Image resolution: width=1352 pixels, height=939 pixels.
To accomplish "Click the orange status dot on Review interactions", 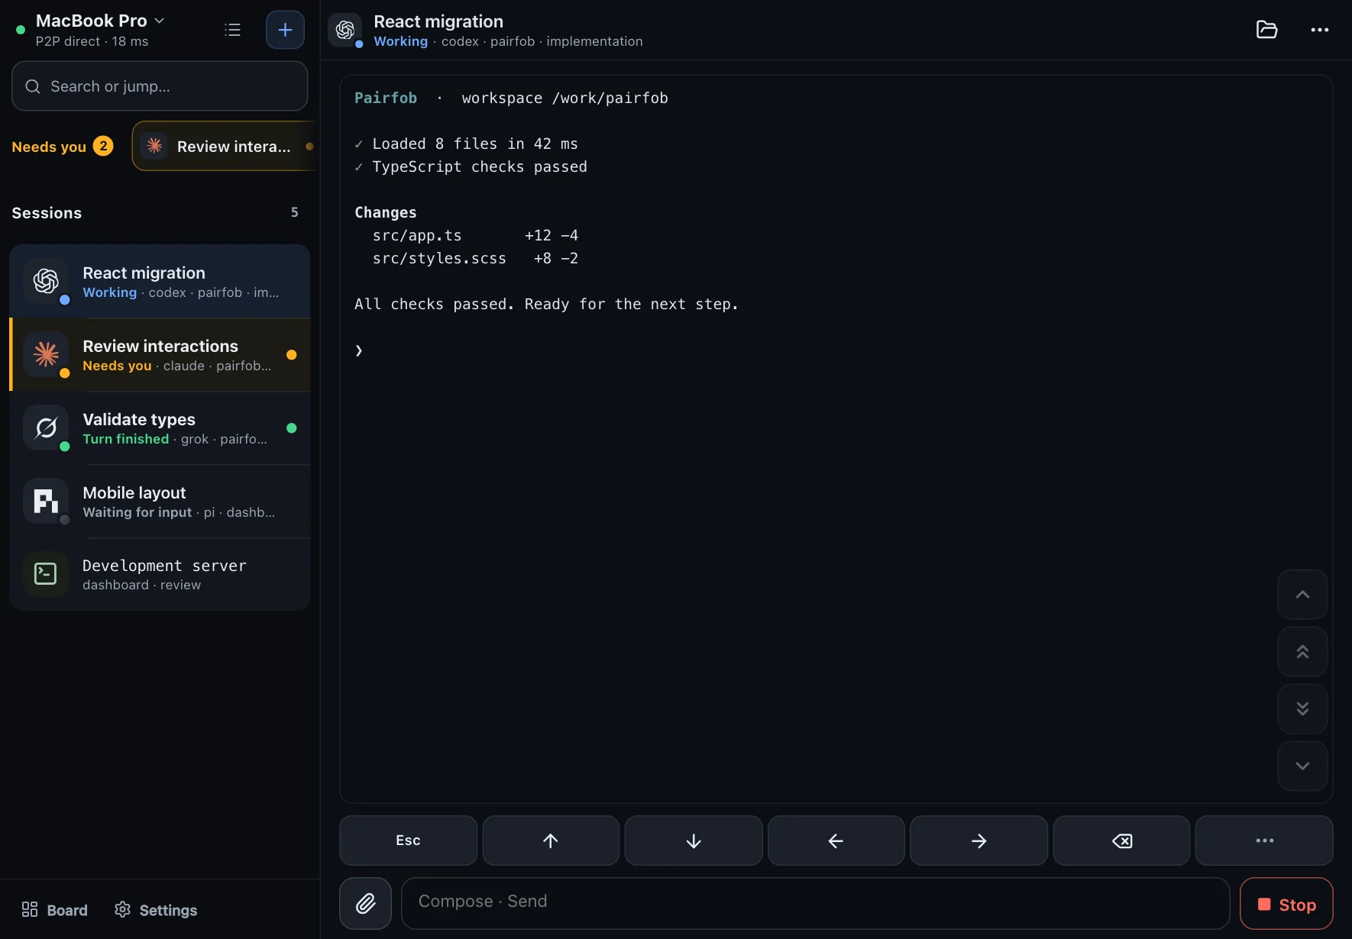I will pos(292,355).
